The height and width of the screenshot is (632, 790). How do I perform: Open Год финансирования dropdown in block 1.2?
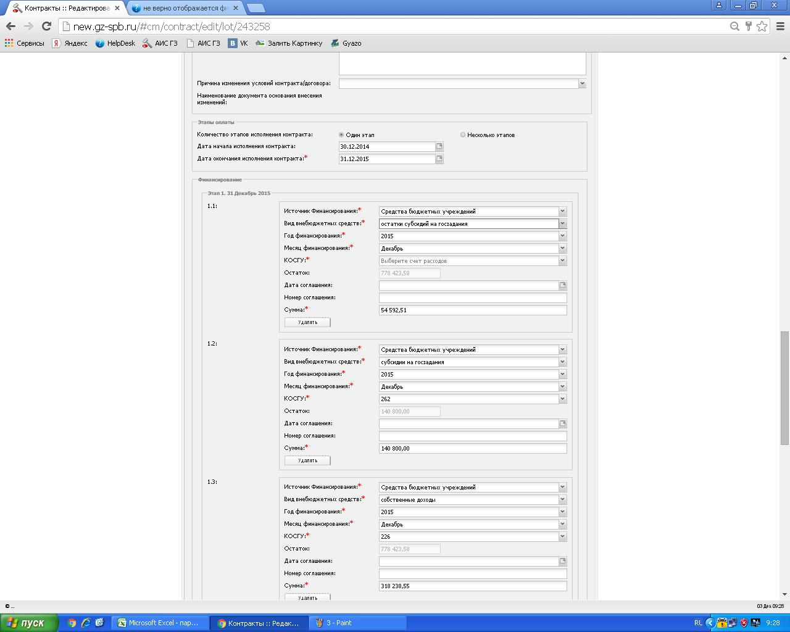click(562, 374)
